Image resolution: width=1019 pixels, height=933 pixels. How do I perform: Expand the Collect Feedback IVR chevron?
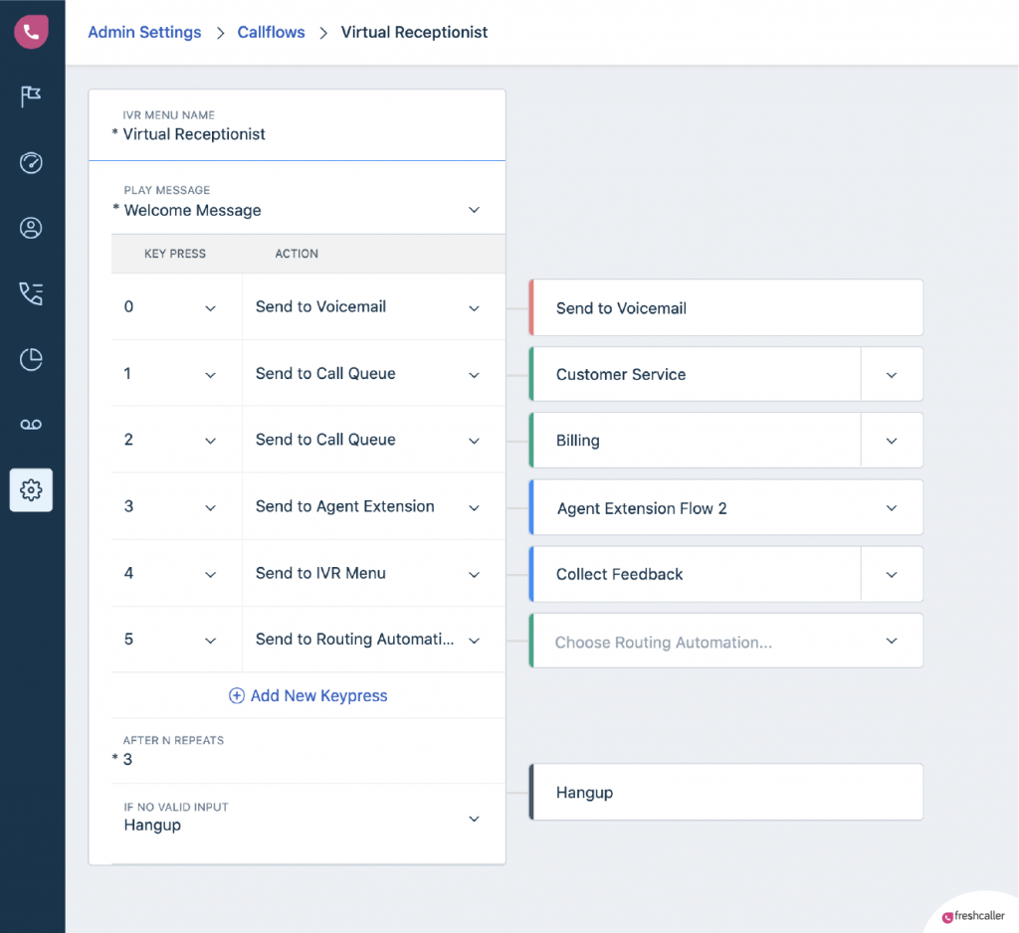click(891, 574)
